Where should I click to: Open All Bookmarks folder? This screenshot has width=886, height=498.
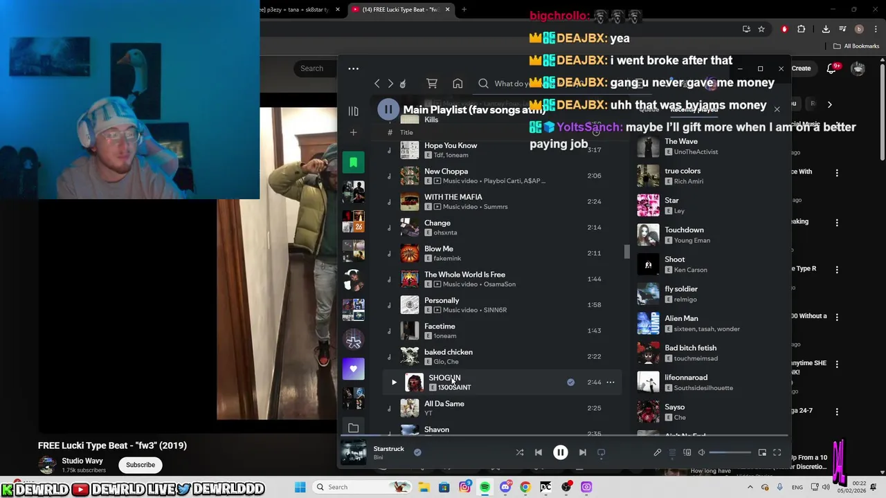(856, 46)
